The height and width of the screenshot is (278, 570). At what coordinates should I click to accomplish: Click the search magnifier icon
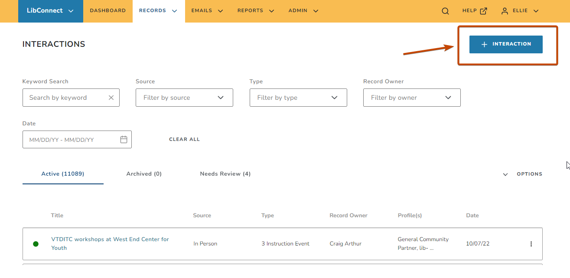click(x=445, y=11)
